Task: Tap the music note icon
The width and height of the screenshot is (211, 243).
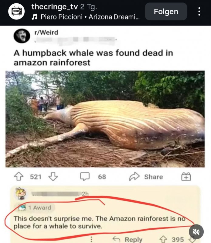Action: click(x=34, y=17)
